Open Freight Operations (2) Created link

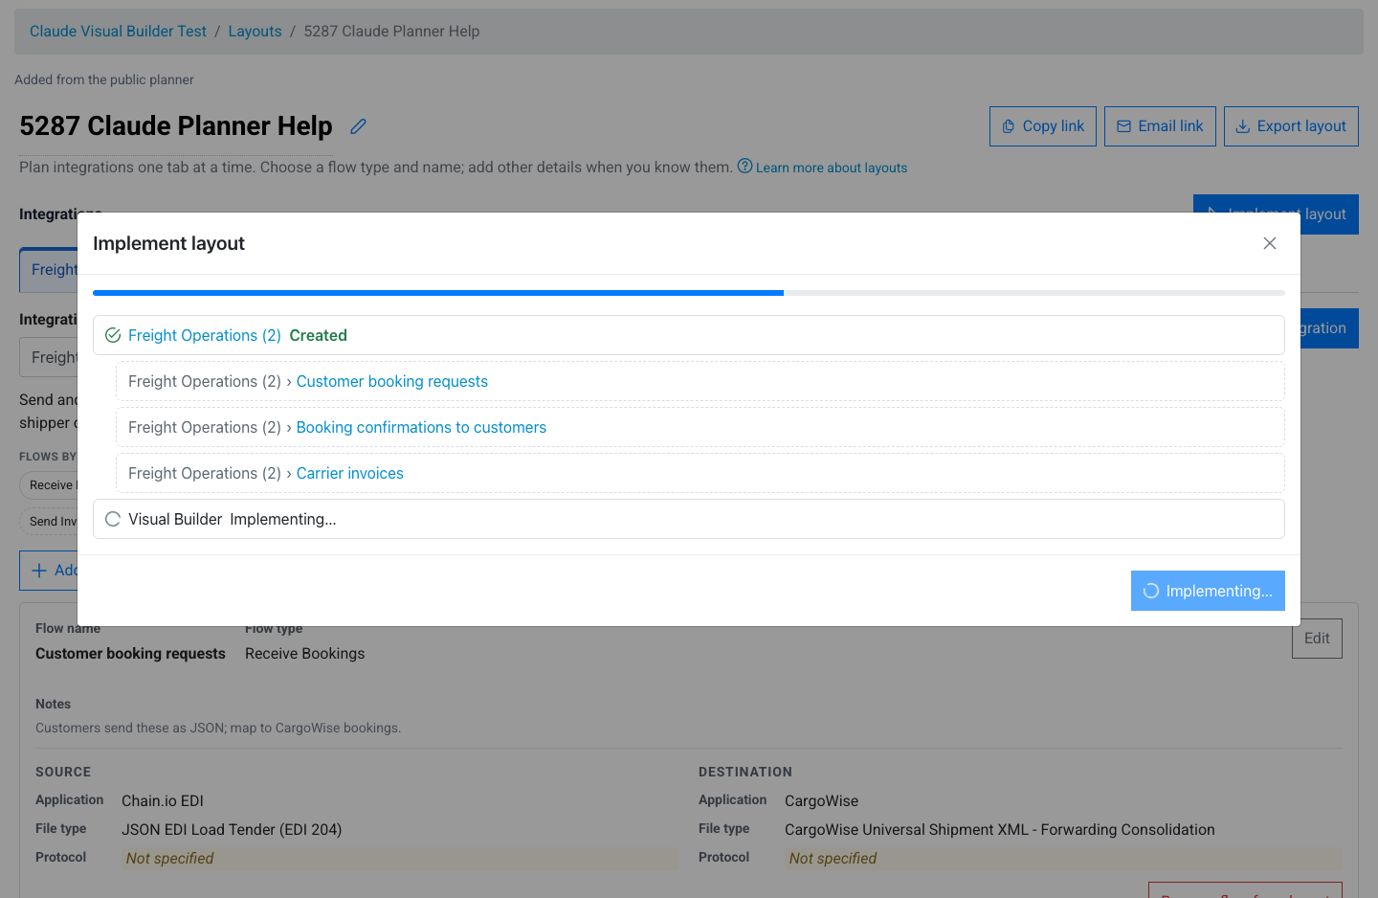205,335
